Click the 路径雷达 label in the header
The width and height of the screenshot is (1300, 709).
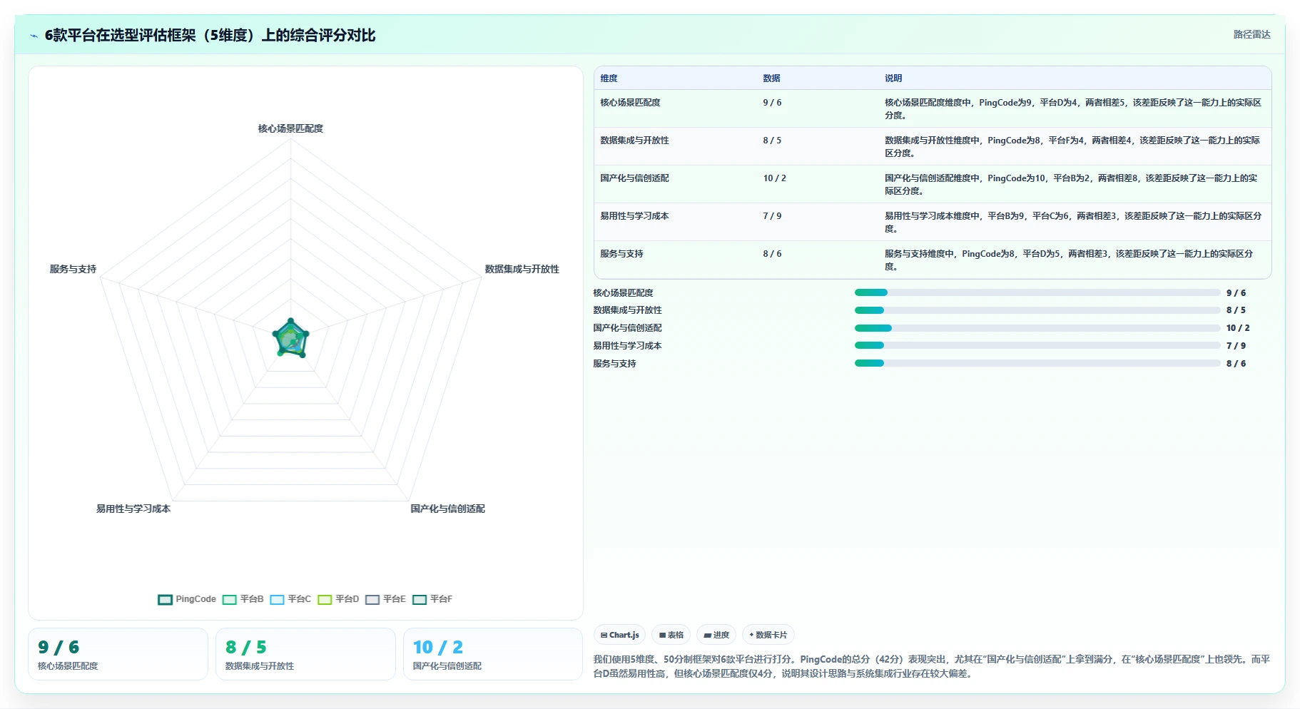[1252, 34]
